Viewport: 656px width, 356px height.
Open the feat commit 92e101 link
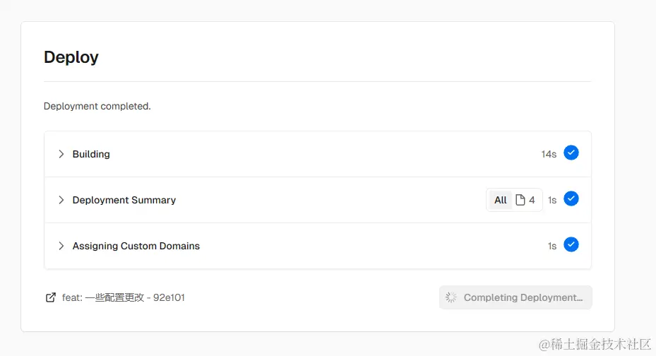tap(124, 297)
